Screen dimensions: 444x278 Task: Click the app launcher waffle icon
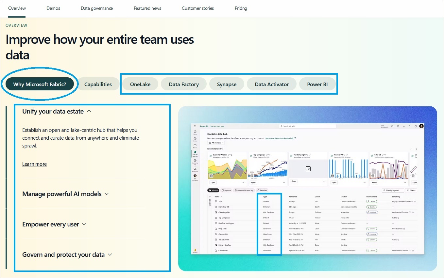pyautogui.click(x=195, y=126)
